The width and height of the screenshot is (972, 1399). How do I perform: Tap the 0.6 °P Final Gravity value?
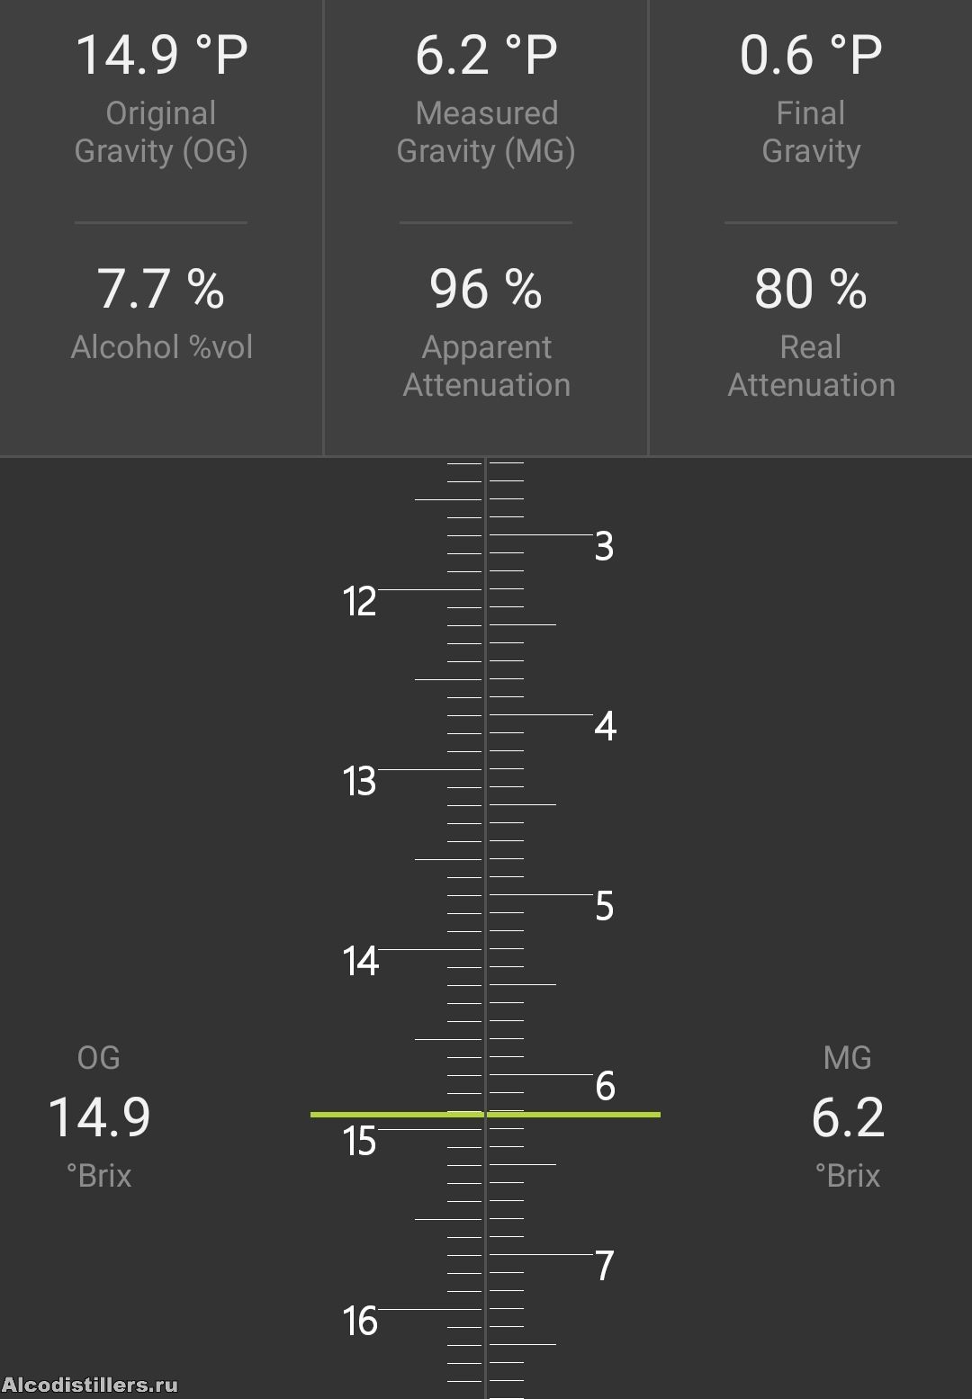pyautogui.click(x=811, y=55)
